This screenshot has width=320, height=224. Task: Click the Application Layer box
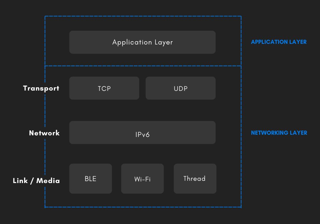coord(142,42)
